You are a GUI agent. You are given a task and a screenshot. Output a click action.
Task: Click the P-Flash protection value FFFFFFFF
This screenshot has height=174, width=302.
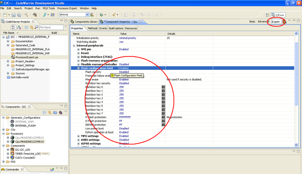[x=125, y=117]
